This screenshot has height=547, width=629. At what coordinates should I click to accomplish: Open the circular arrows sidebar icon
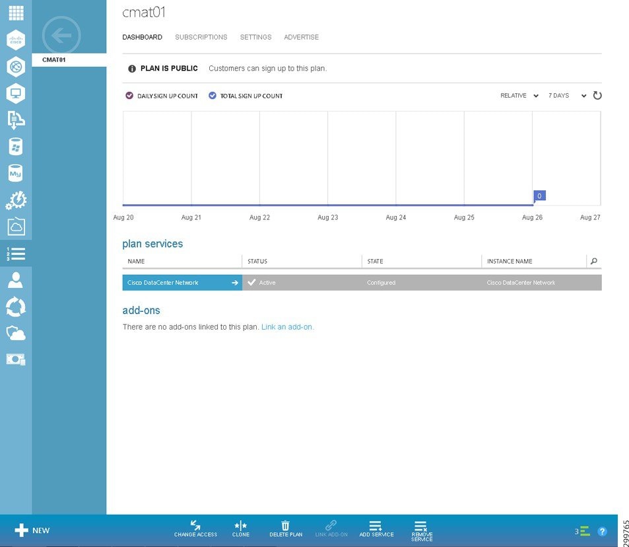[16, 307]
